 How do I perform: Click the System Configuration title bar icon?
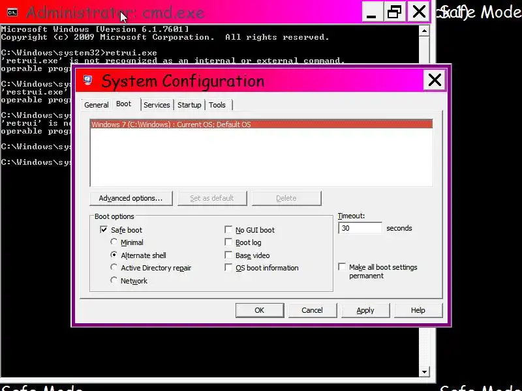pos(88,80)
